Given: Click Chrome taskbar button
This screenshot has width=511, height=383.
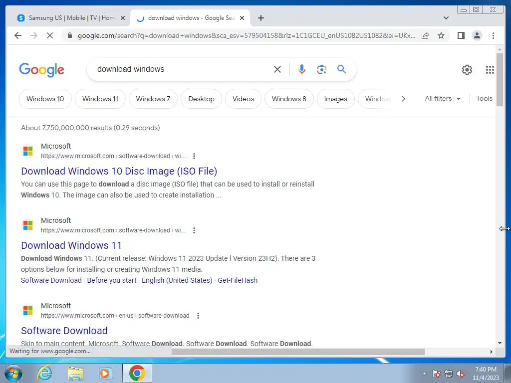Looking at the screenshot, I should [137, 373].
